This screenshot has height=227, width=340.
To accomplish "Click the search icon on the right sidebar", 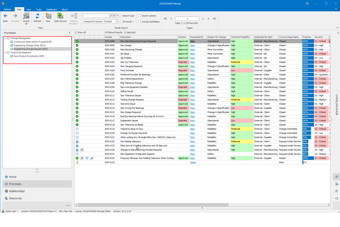I will click(x=337, y=177).
